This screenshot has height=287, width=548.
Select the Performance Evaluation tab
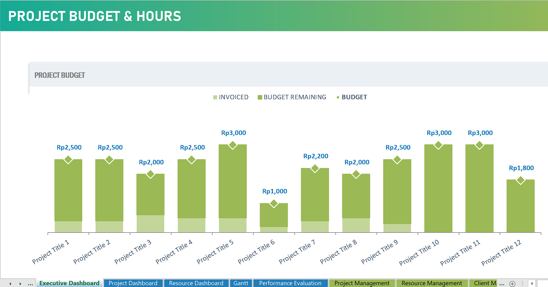coord(290,283)
